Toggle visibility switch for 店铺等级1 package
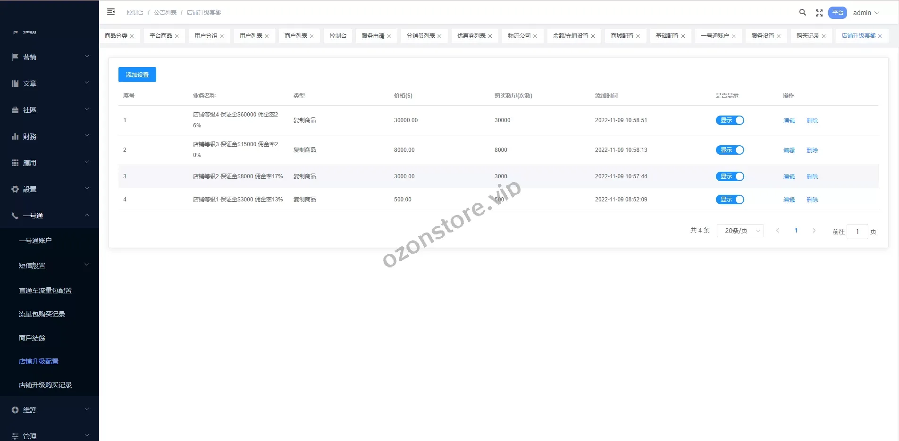 [x=731, y=199]
